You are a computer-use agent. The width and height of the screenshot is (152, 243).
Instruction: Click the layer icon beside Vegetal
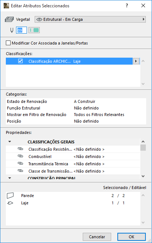(x=9, y=19)
